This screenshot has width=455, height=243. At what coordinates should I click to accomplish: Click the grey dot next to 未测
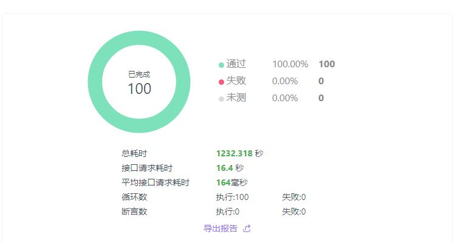tap(221, 99)
